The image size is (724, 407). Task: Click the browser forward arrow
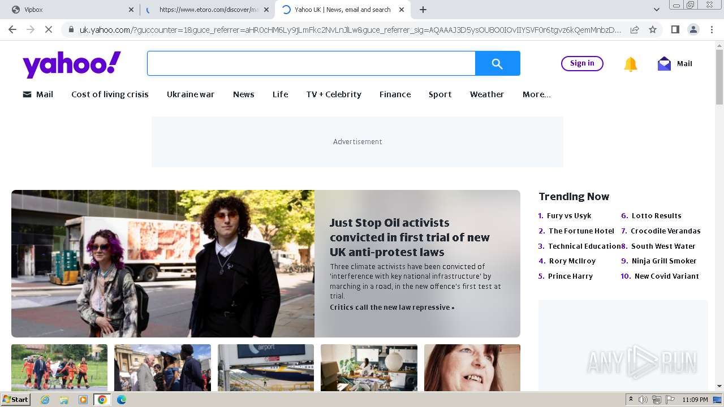click(31, 29)
